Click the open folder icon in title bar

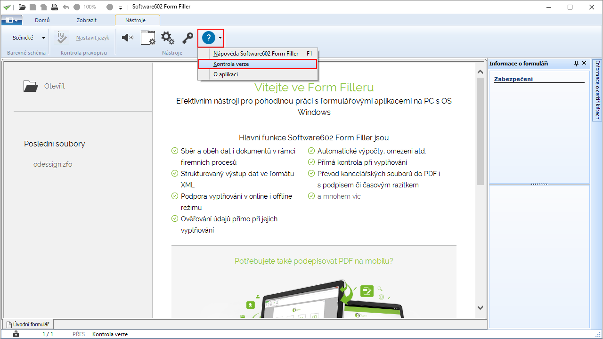click(22, 7)
